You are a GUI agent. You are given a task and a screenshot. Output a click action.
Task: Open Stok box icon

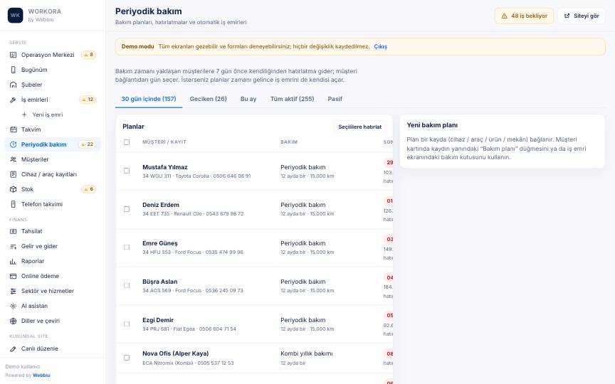coord(13,189)
